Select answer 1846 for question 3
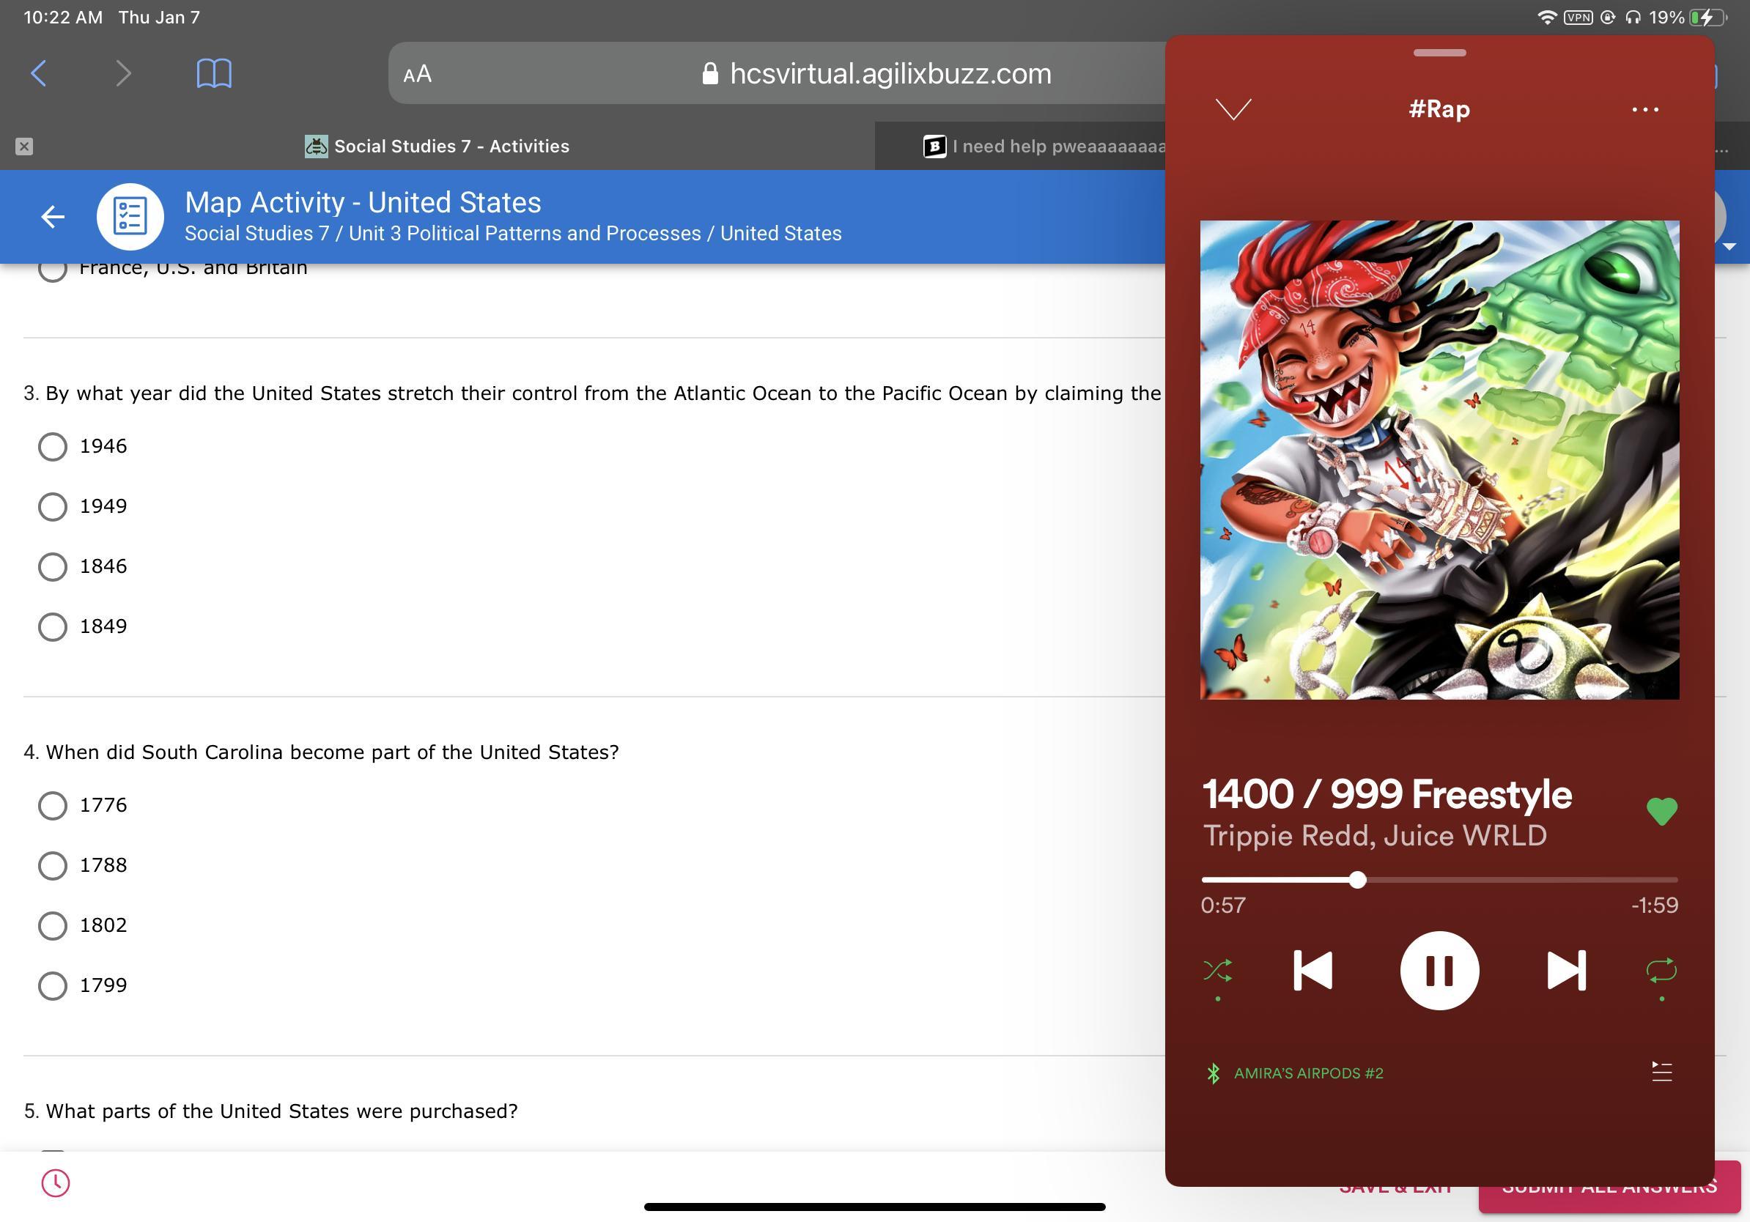The height and width of the screenshot is (1222, 1750). point(53,567)
